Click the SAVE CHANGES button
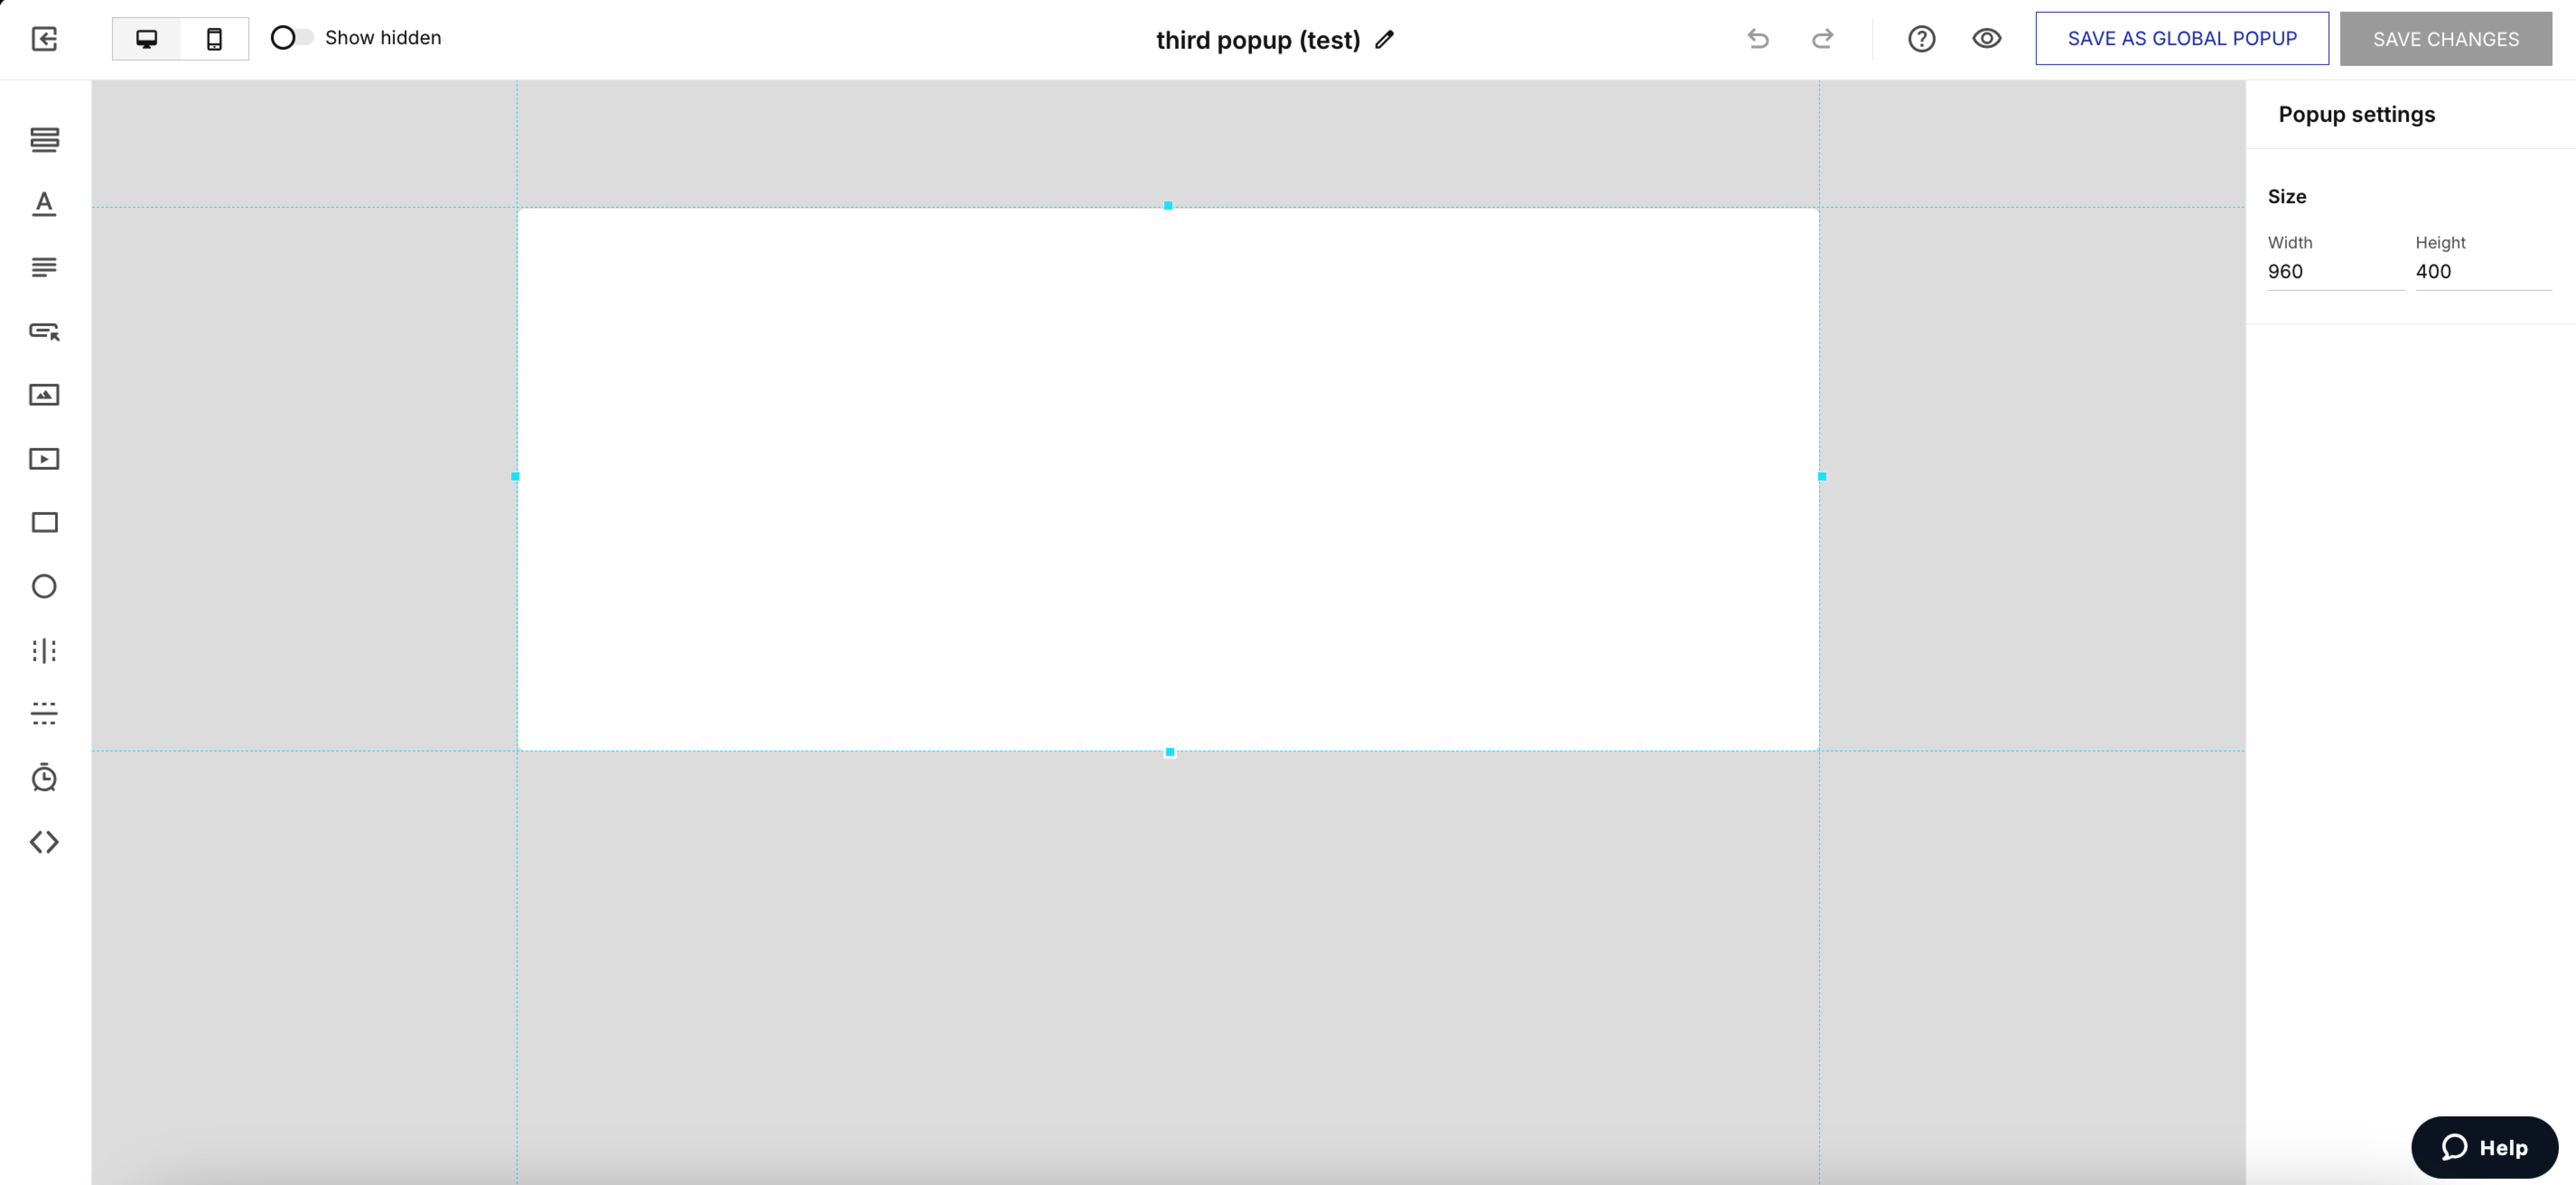The image size is (2576, 1185). click(2445, 39)
